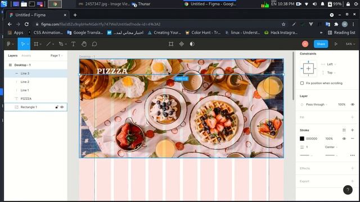Viewport: 360px width, 202px height.
Task: Expand Move tool options arrow
Action: coord(28,44)
